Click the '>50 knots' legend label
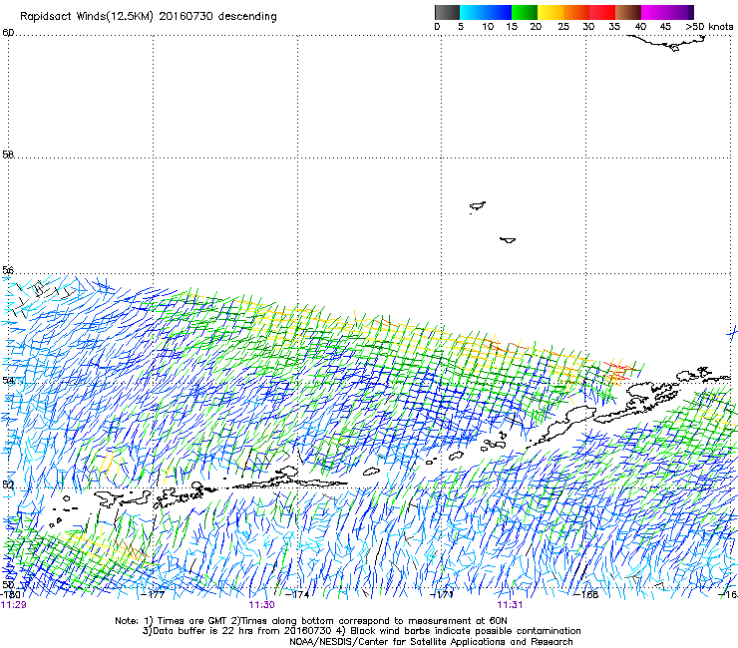 coord(709,27)
